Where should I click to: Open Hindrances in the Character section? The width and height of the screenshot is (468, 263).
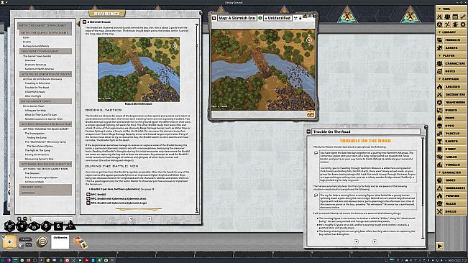tap(451, 188)
